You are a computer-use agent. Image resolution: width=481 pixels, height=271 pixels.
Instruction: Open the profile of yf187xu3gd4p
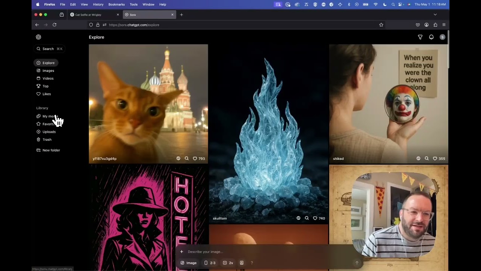pos(104,159)
